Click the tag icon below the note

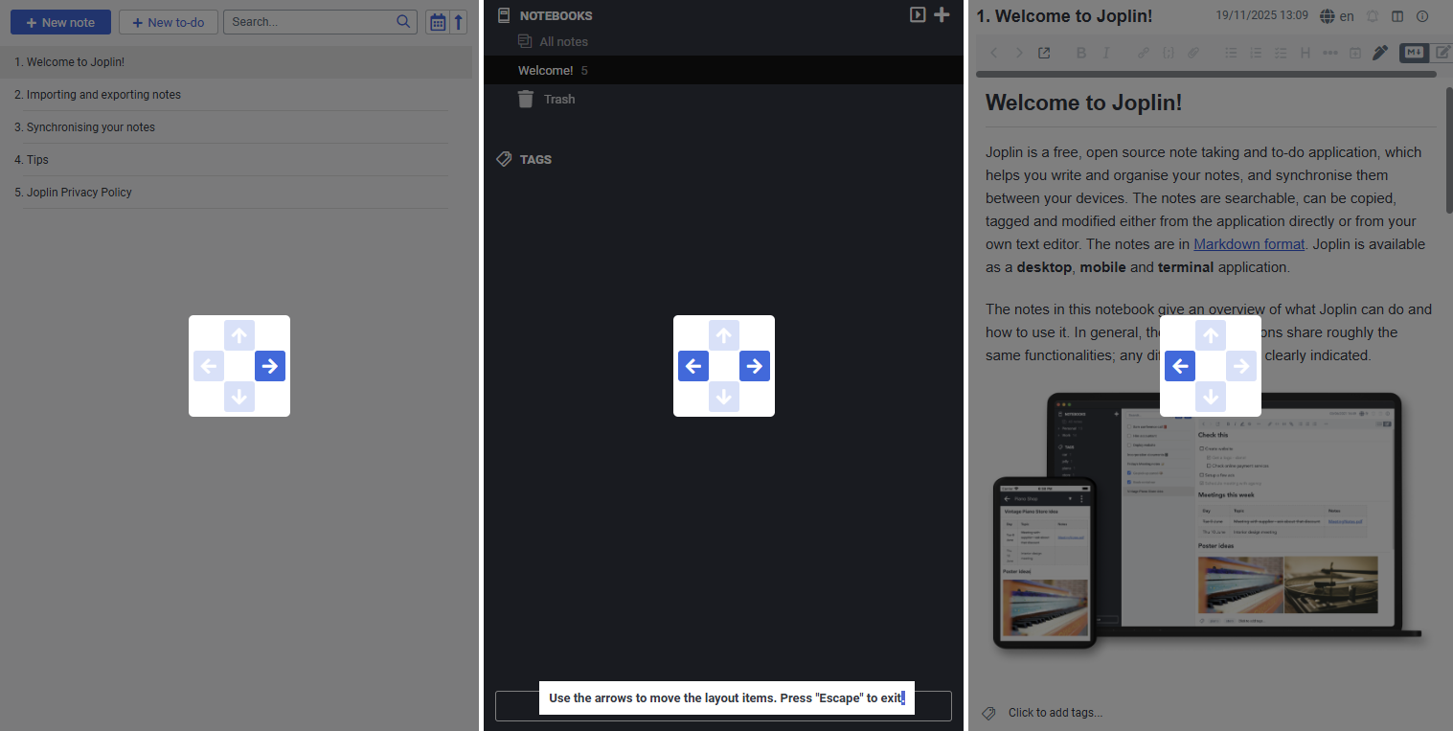989,713
